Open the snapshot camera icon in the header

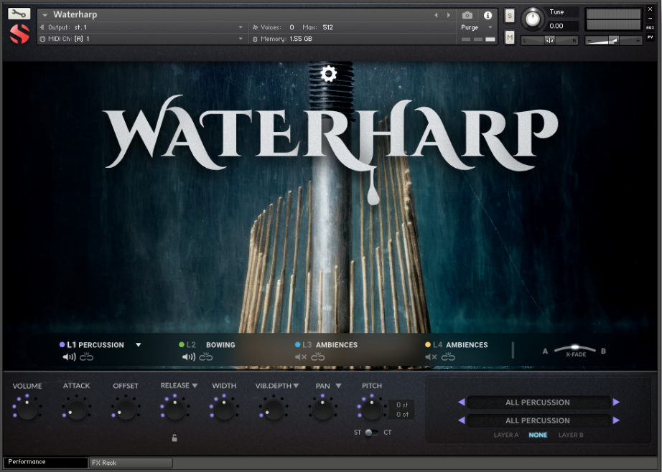coord(467,15)
